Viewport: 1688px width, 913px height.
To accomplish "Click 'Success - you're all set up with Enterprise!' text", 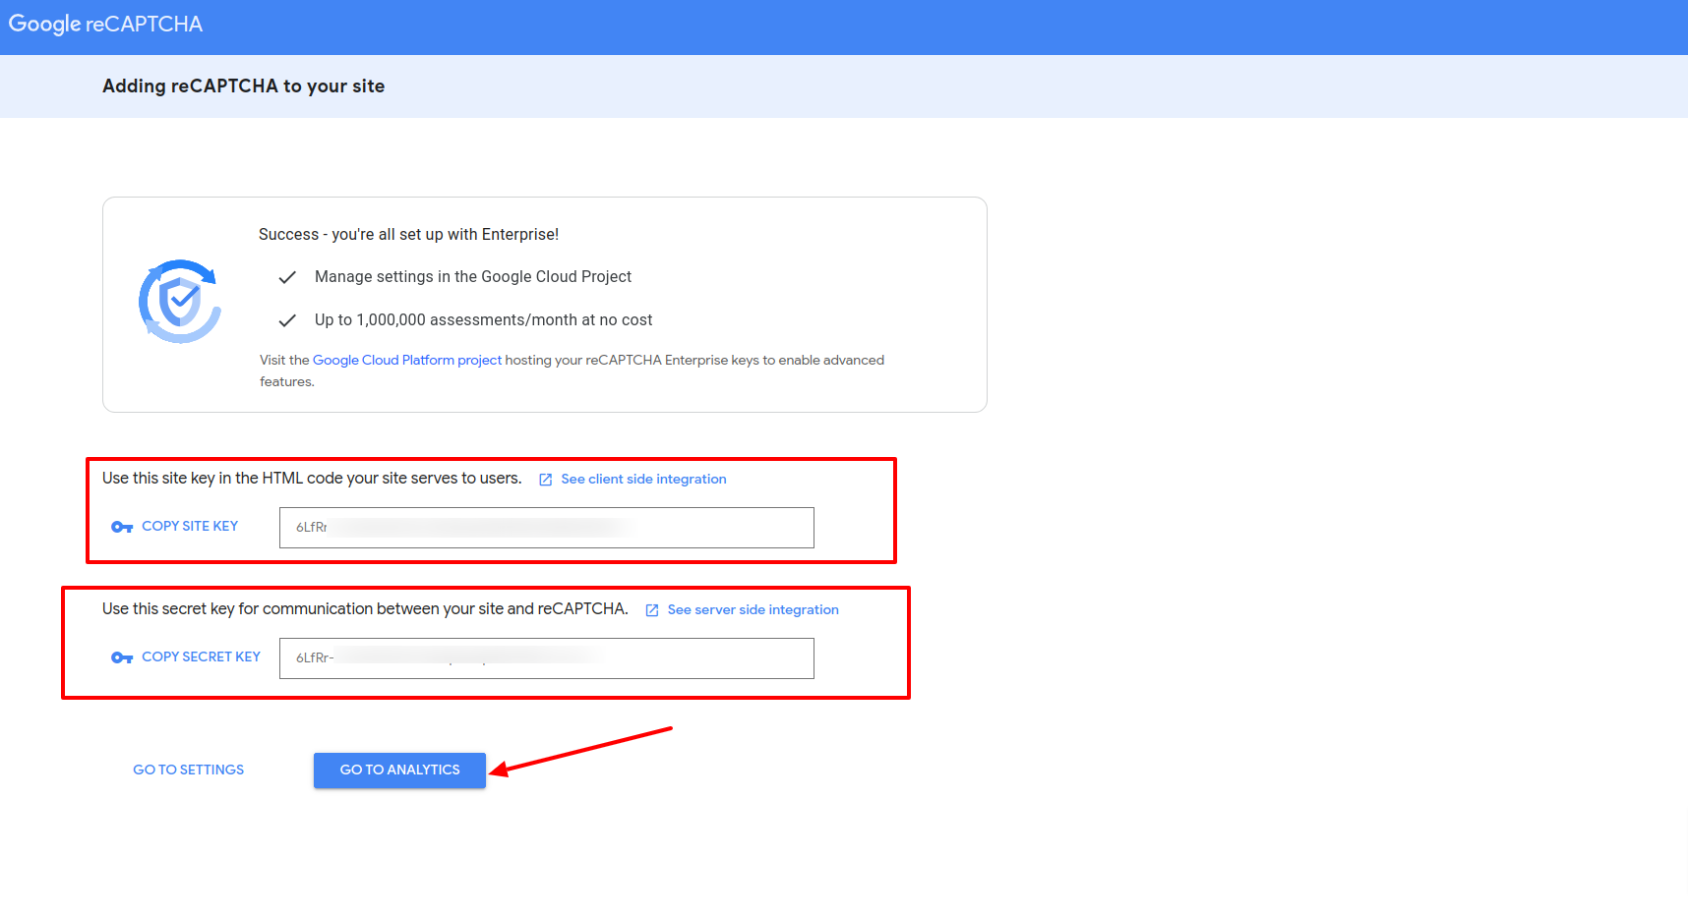I will (x=408, y=234).
